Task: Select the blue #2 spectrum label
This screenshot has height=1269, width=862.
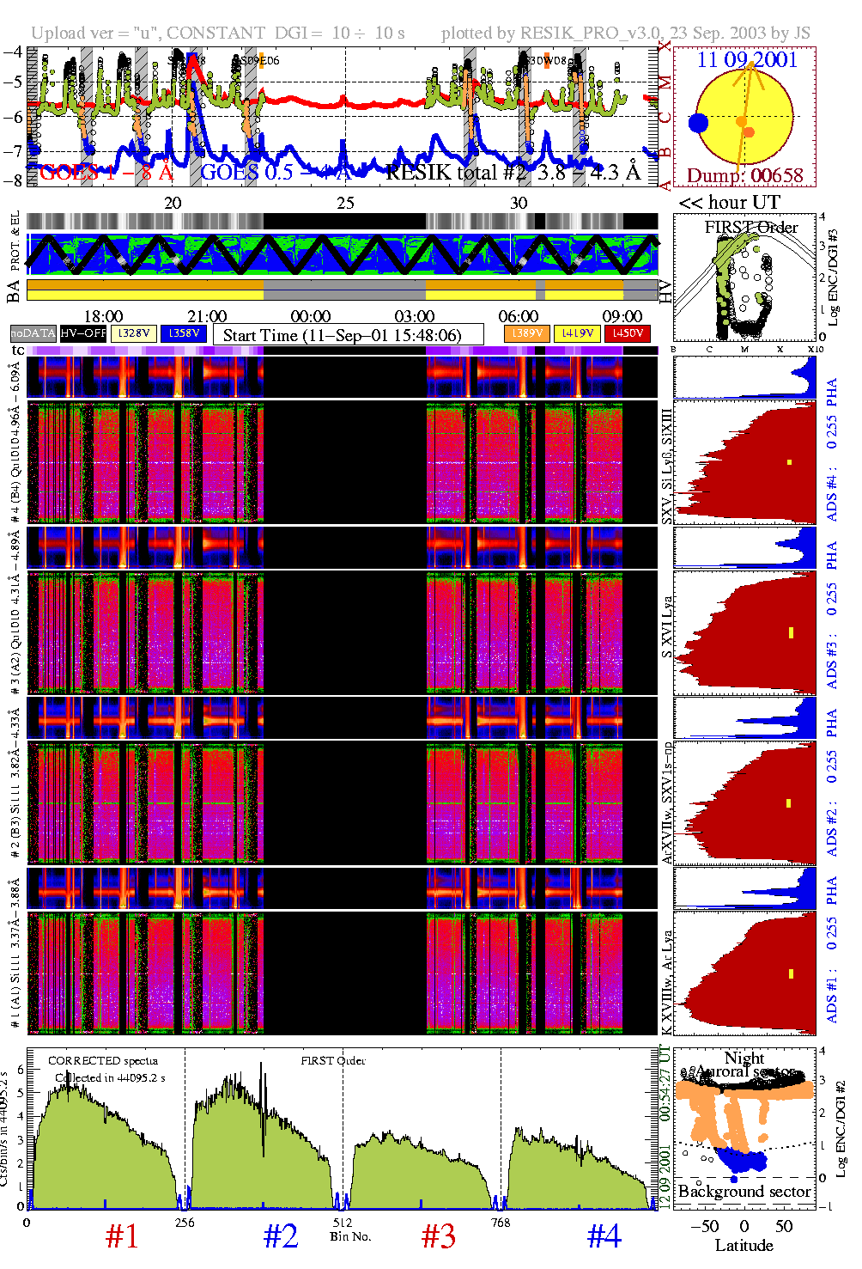Action: click(x=281, y=1236)
